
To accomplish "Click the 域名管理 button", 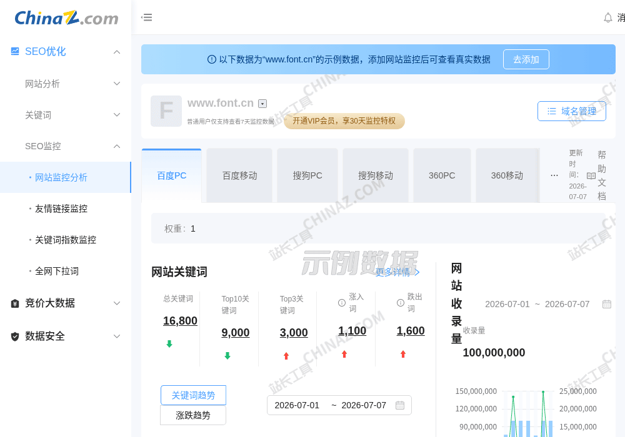I will tap(572, 111).
